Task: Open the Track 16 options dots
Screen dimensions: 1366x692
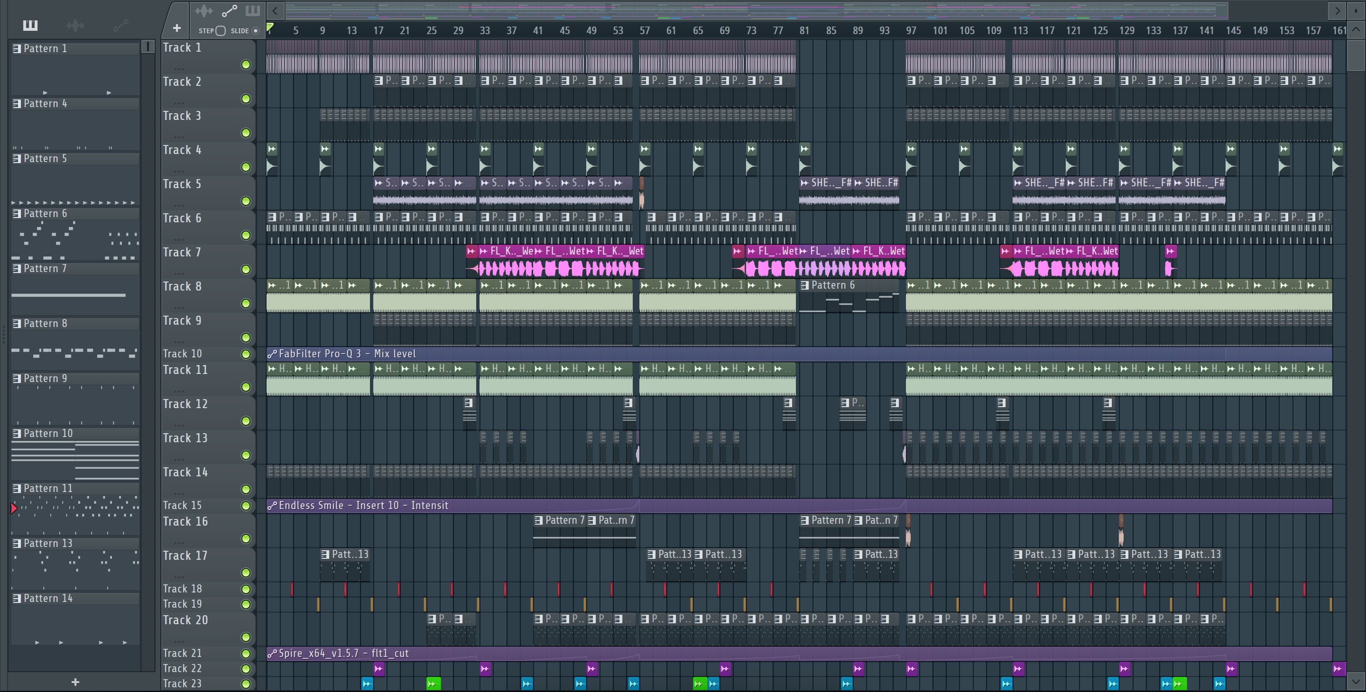Action: coord(179,543)
